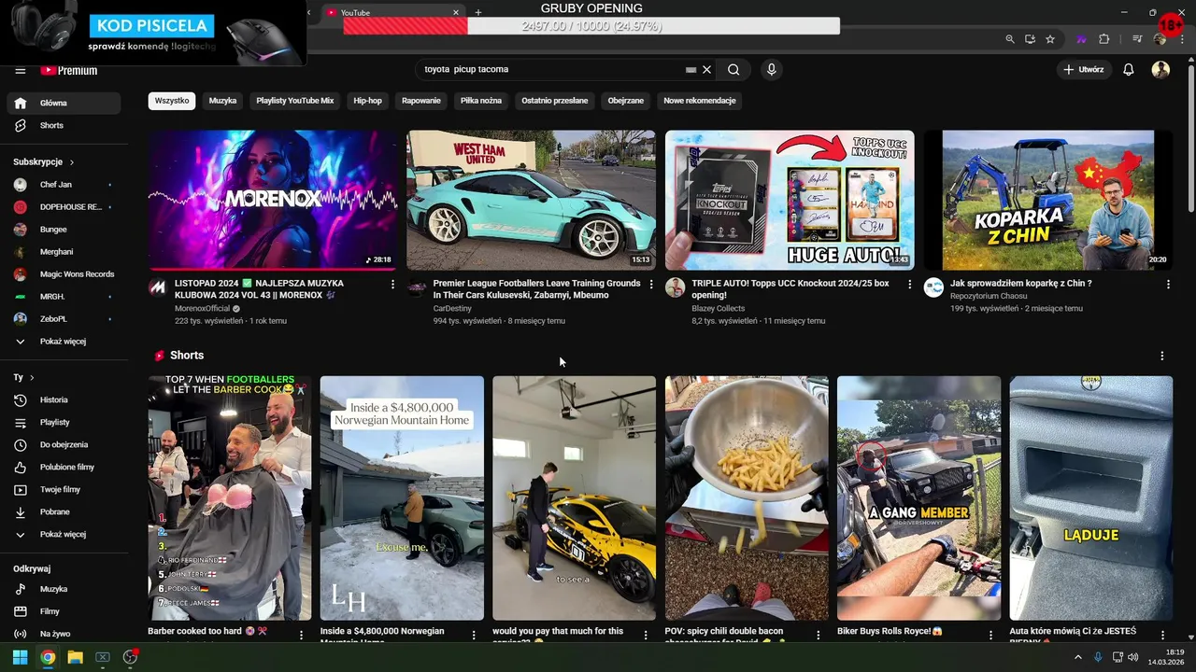Screen dimensions: 1196x672
Task: Open Shorts in the sidebar
Action: (x=64, y=125)
